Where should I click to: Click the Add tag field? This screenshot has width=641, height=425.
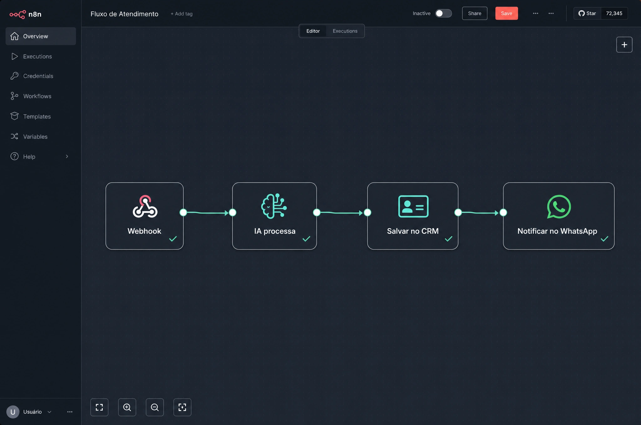[182, 14]
